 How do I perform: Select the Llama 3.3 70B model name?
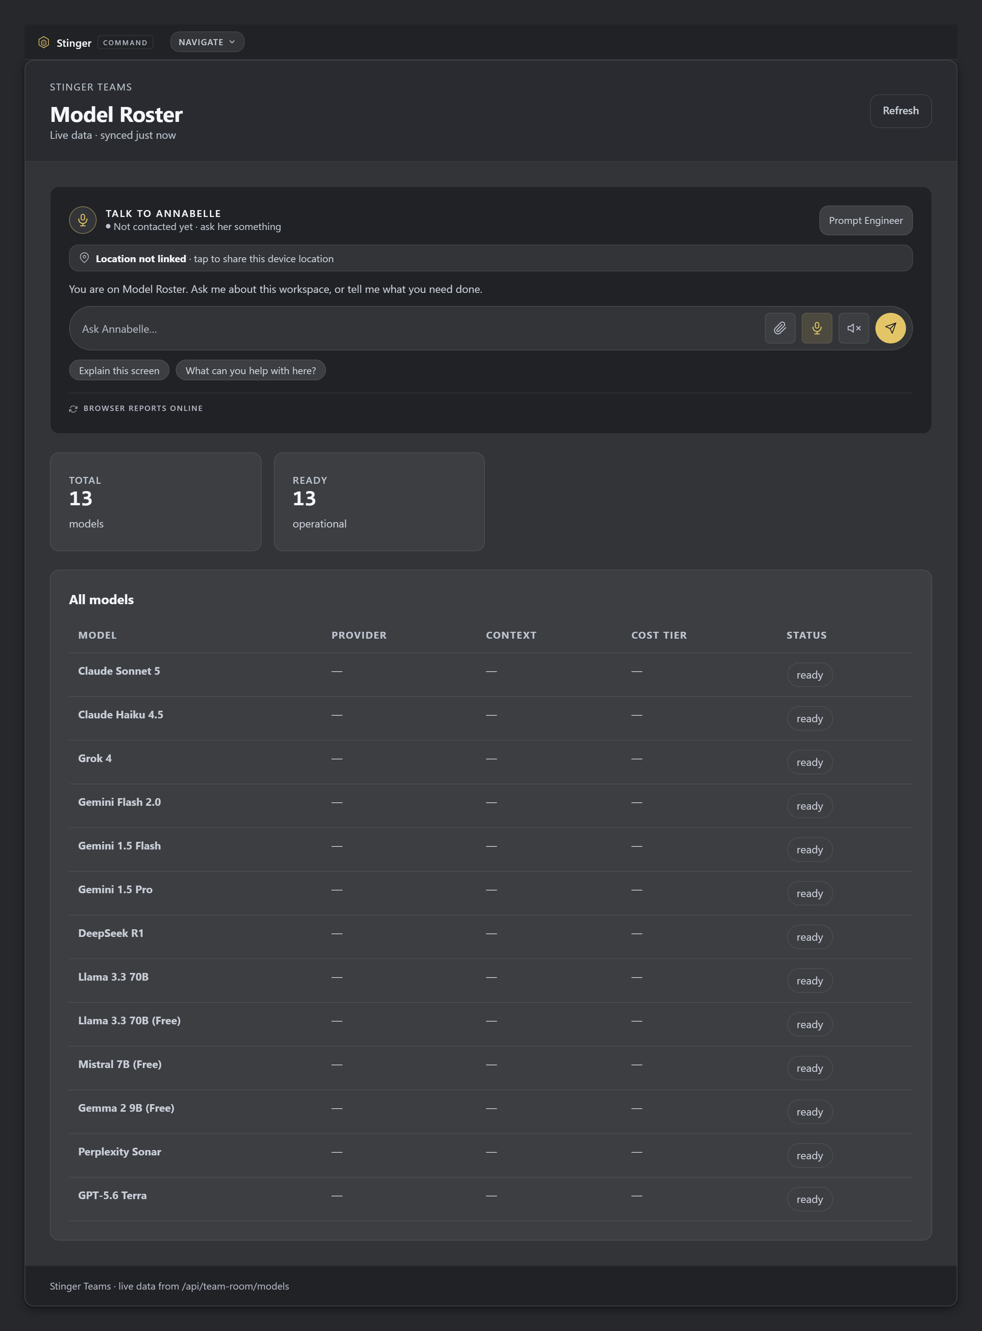click(114, 977)
